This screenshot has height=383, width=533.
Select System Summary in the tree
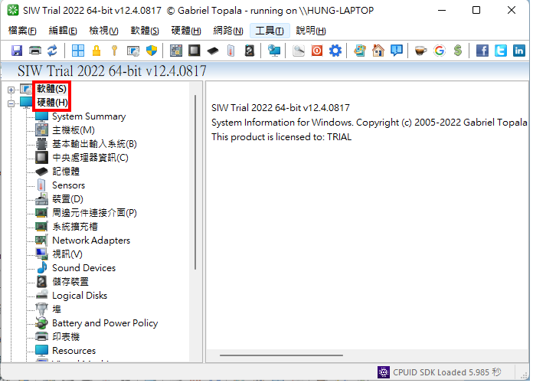[x=89, y=116]
